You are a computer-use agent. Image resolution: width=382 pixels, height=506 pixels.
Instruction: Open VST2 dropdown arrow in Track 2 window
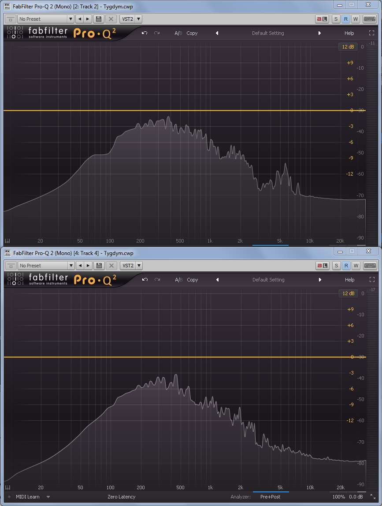coord(139,19)
